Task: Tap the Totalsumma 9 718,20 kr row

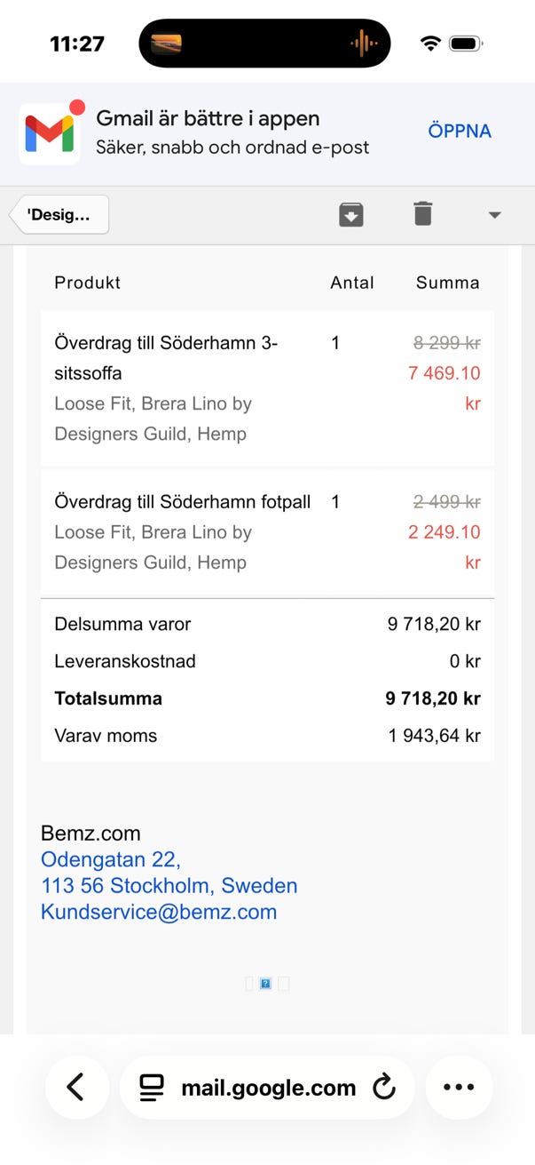Action: tap(267, 698)
